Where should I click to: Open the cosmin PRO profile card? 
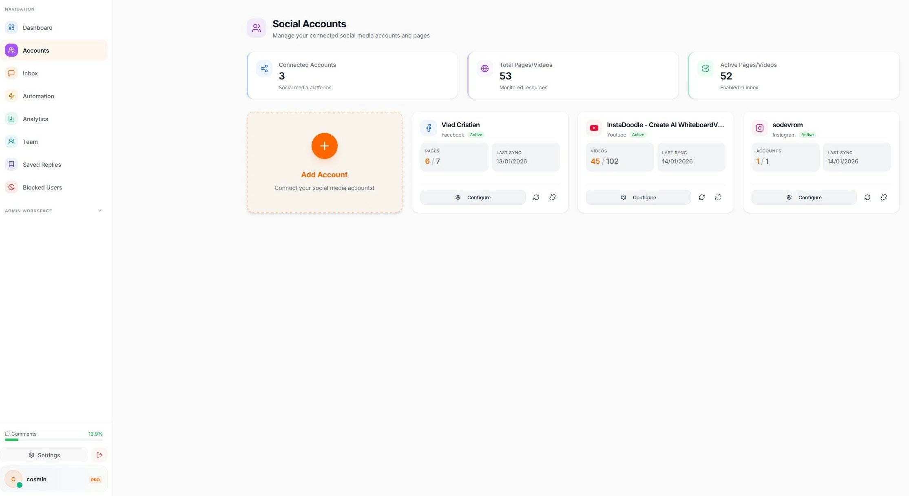(x=54, y=479)
